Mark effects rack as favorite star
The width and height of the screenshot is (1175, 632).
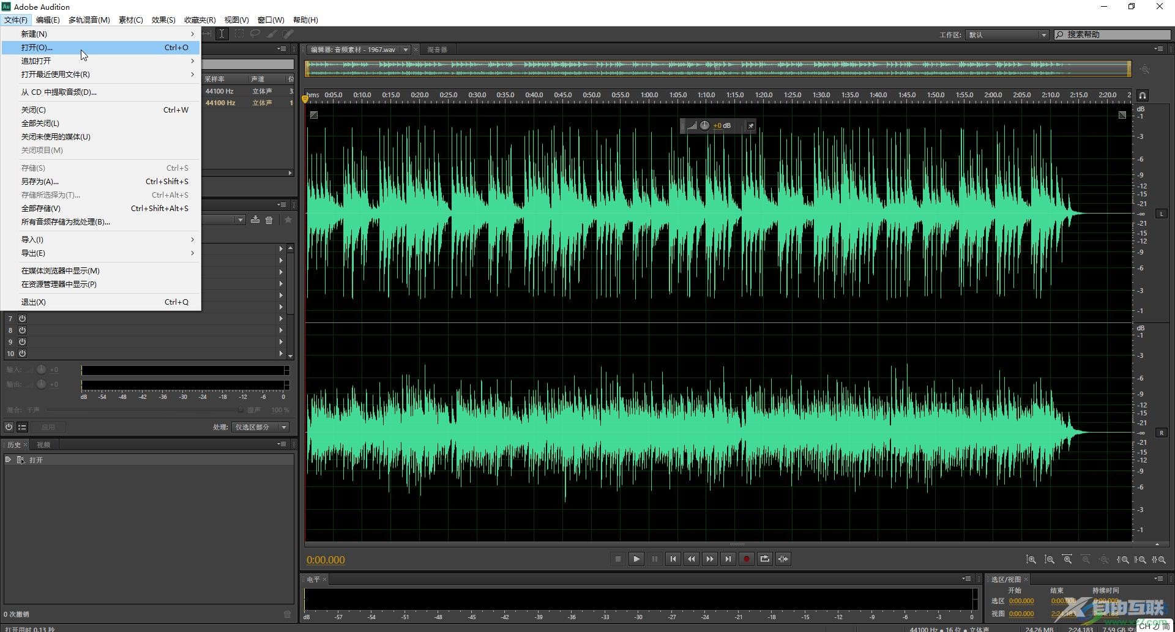click(288, 220)
